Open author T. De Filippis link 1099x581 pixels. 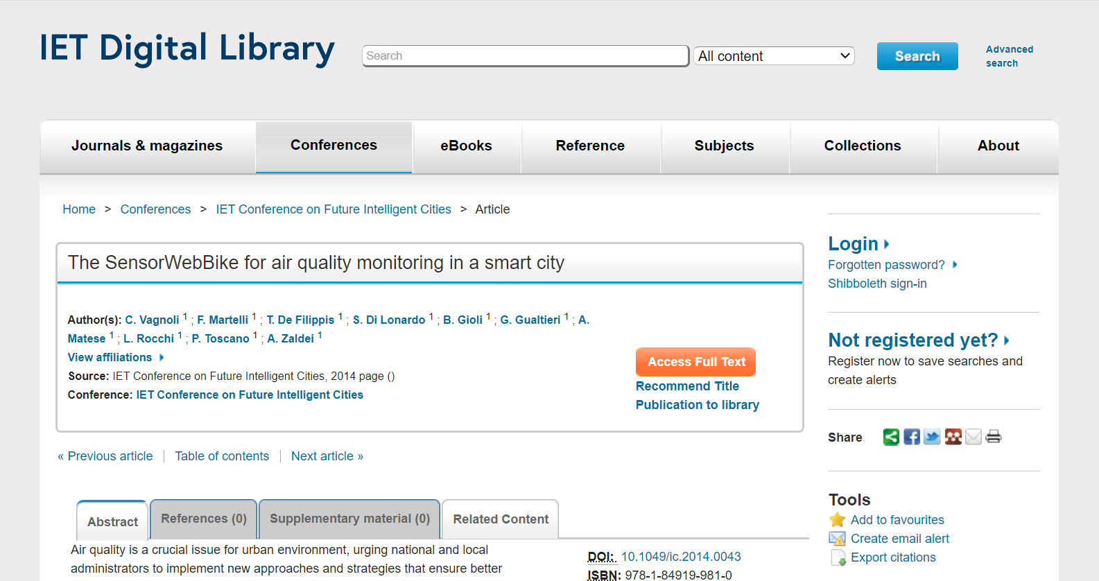[300, 320]
